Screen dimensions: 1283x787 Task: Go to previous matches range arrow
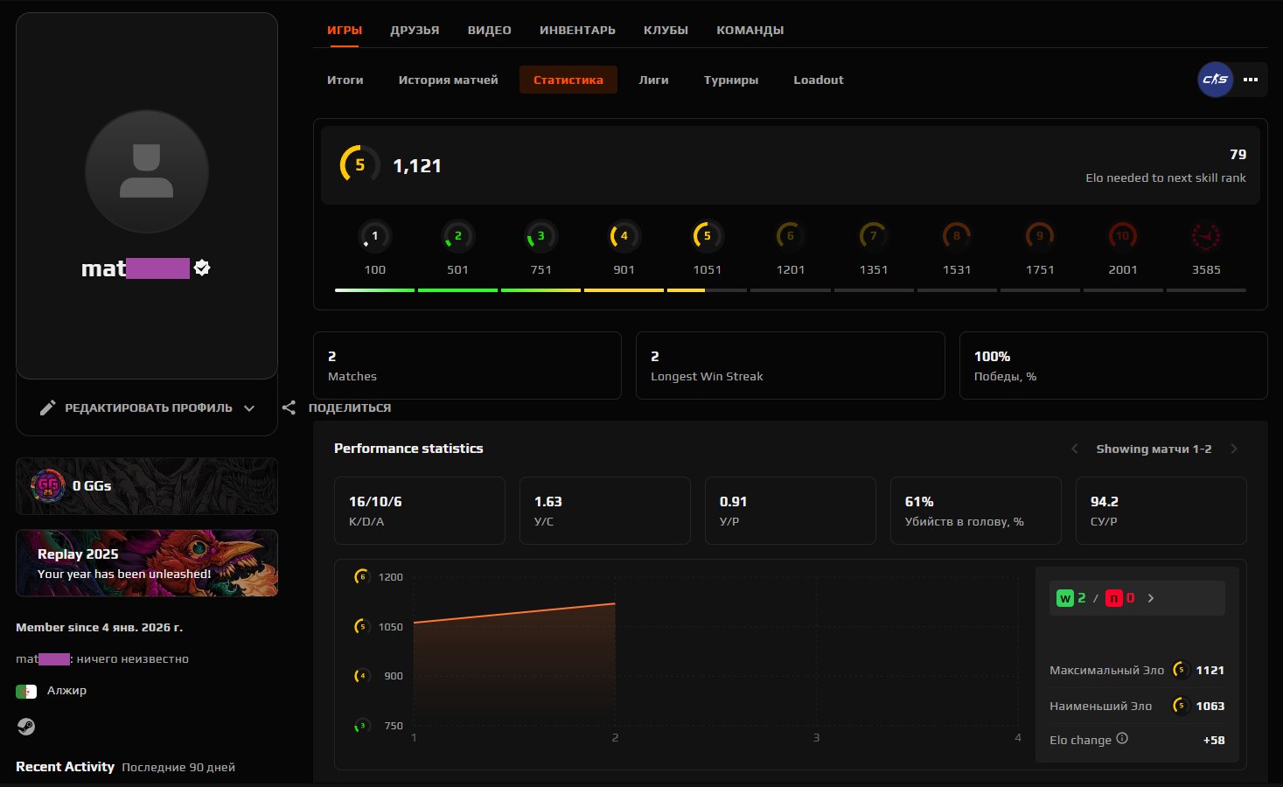[1075, 449]
